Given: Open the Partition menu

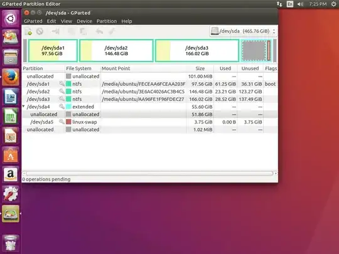Looking at the screenshot, I should click(107, 21).
